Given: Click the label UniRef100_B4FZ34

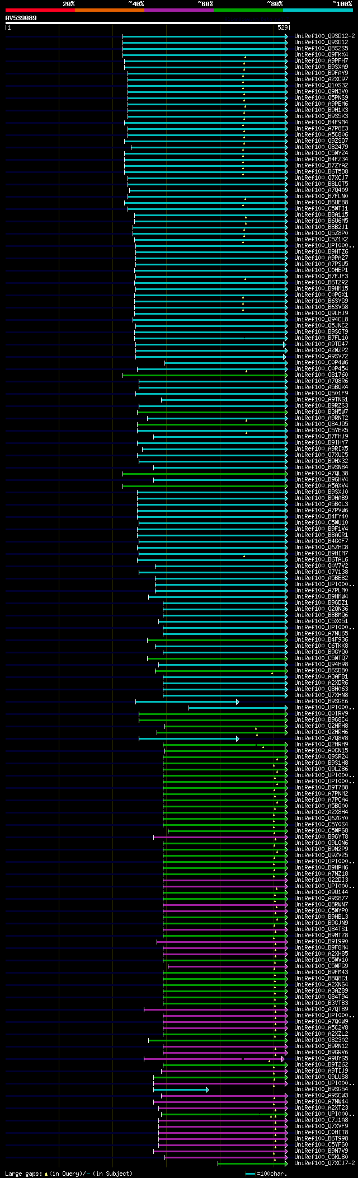Looking at the screenshot, I should [321, 160].
